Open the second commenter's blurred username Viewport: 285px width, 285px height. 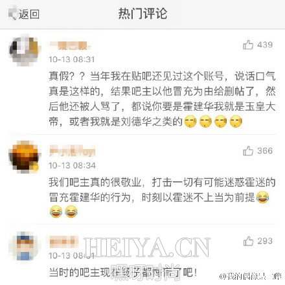(x=72, y=151)
